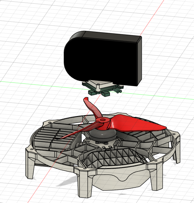Select the large right red propeller blade
194x203 pixels.
click(x=137, y=123)
